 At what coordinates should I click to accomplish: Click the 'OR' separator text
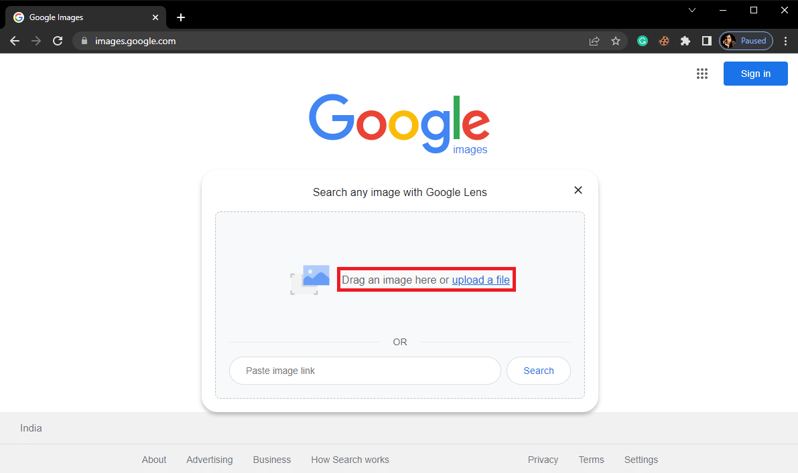400,342
